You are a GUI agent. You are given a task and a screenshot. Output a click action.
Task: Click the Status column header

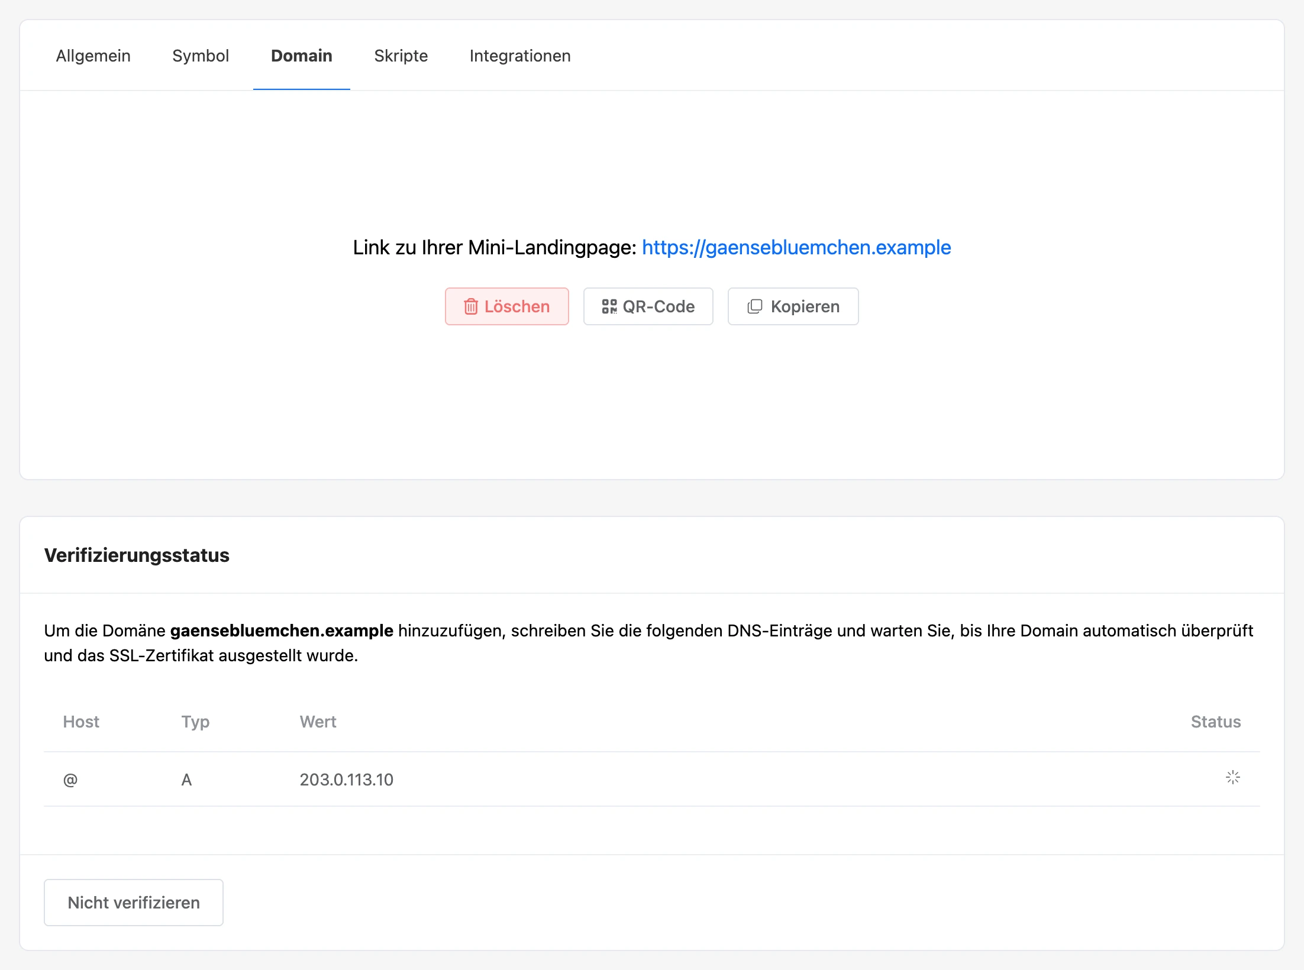[1216, 722]
